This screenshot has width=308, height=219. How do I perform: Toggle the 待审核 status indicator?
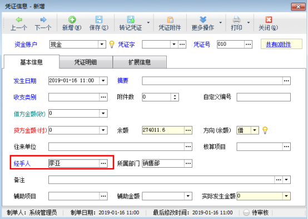point(246,212)
